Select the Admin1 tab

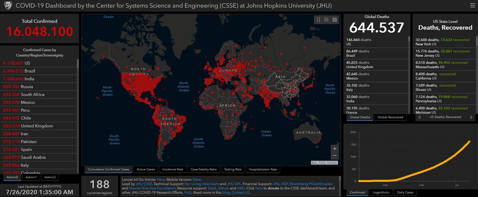pos(31,177)
